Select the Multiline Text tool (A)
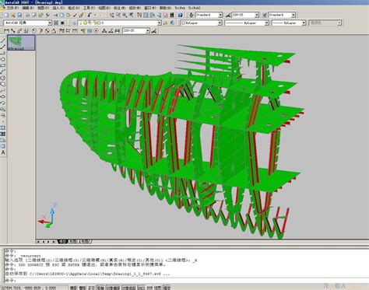369x290 pixels. 3,152
